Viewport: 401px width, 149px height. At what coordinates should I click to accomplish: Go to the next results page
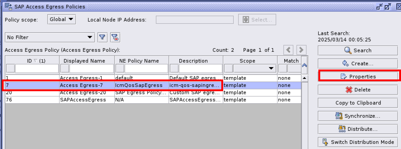click(301, 50)
